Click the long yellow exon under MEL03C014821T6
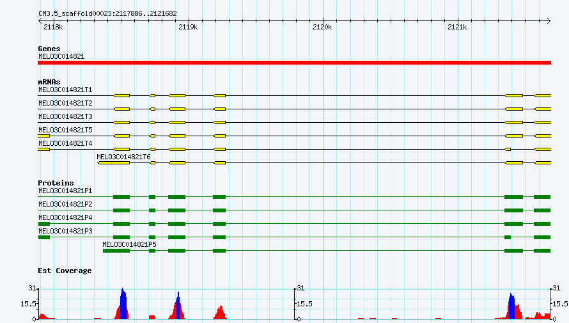Screen dimensions: 569x323 [114, 163]
